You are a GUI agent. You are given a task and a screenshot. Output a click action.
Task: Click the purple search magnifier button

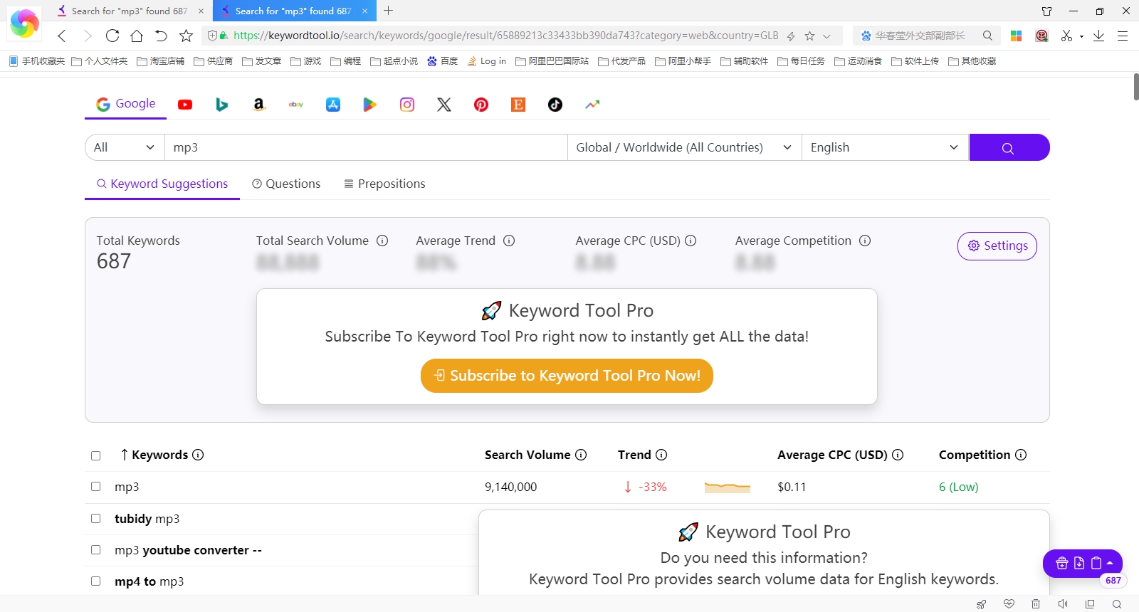click(x=1009, y=147)
